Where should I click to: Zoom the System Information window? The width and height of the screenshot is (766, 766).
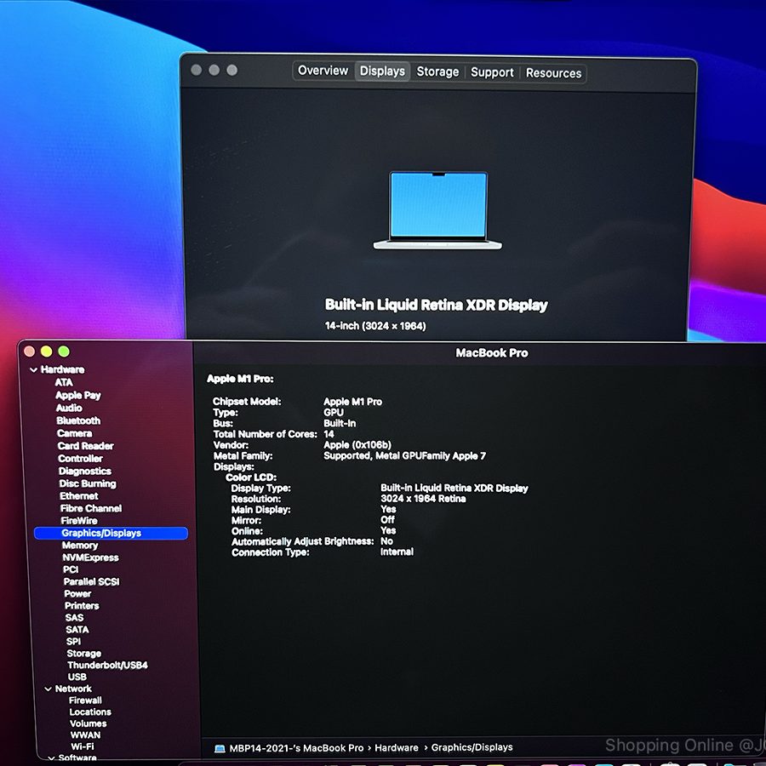(x=64, y=352)
